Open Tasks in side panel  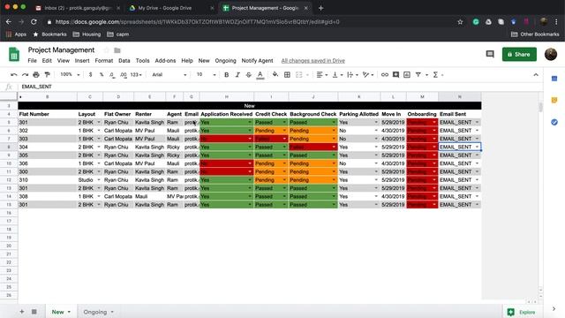(x=554, y=122)
